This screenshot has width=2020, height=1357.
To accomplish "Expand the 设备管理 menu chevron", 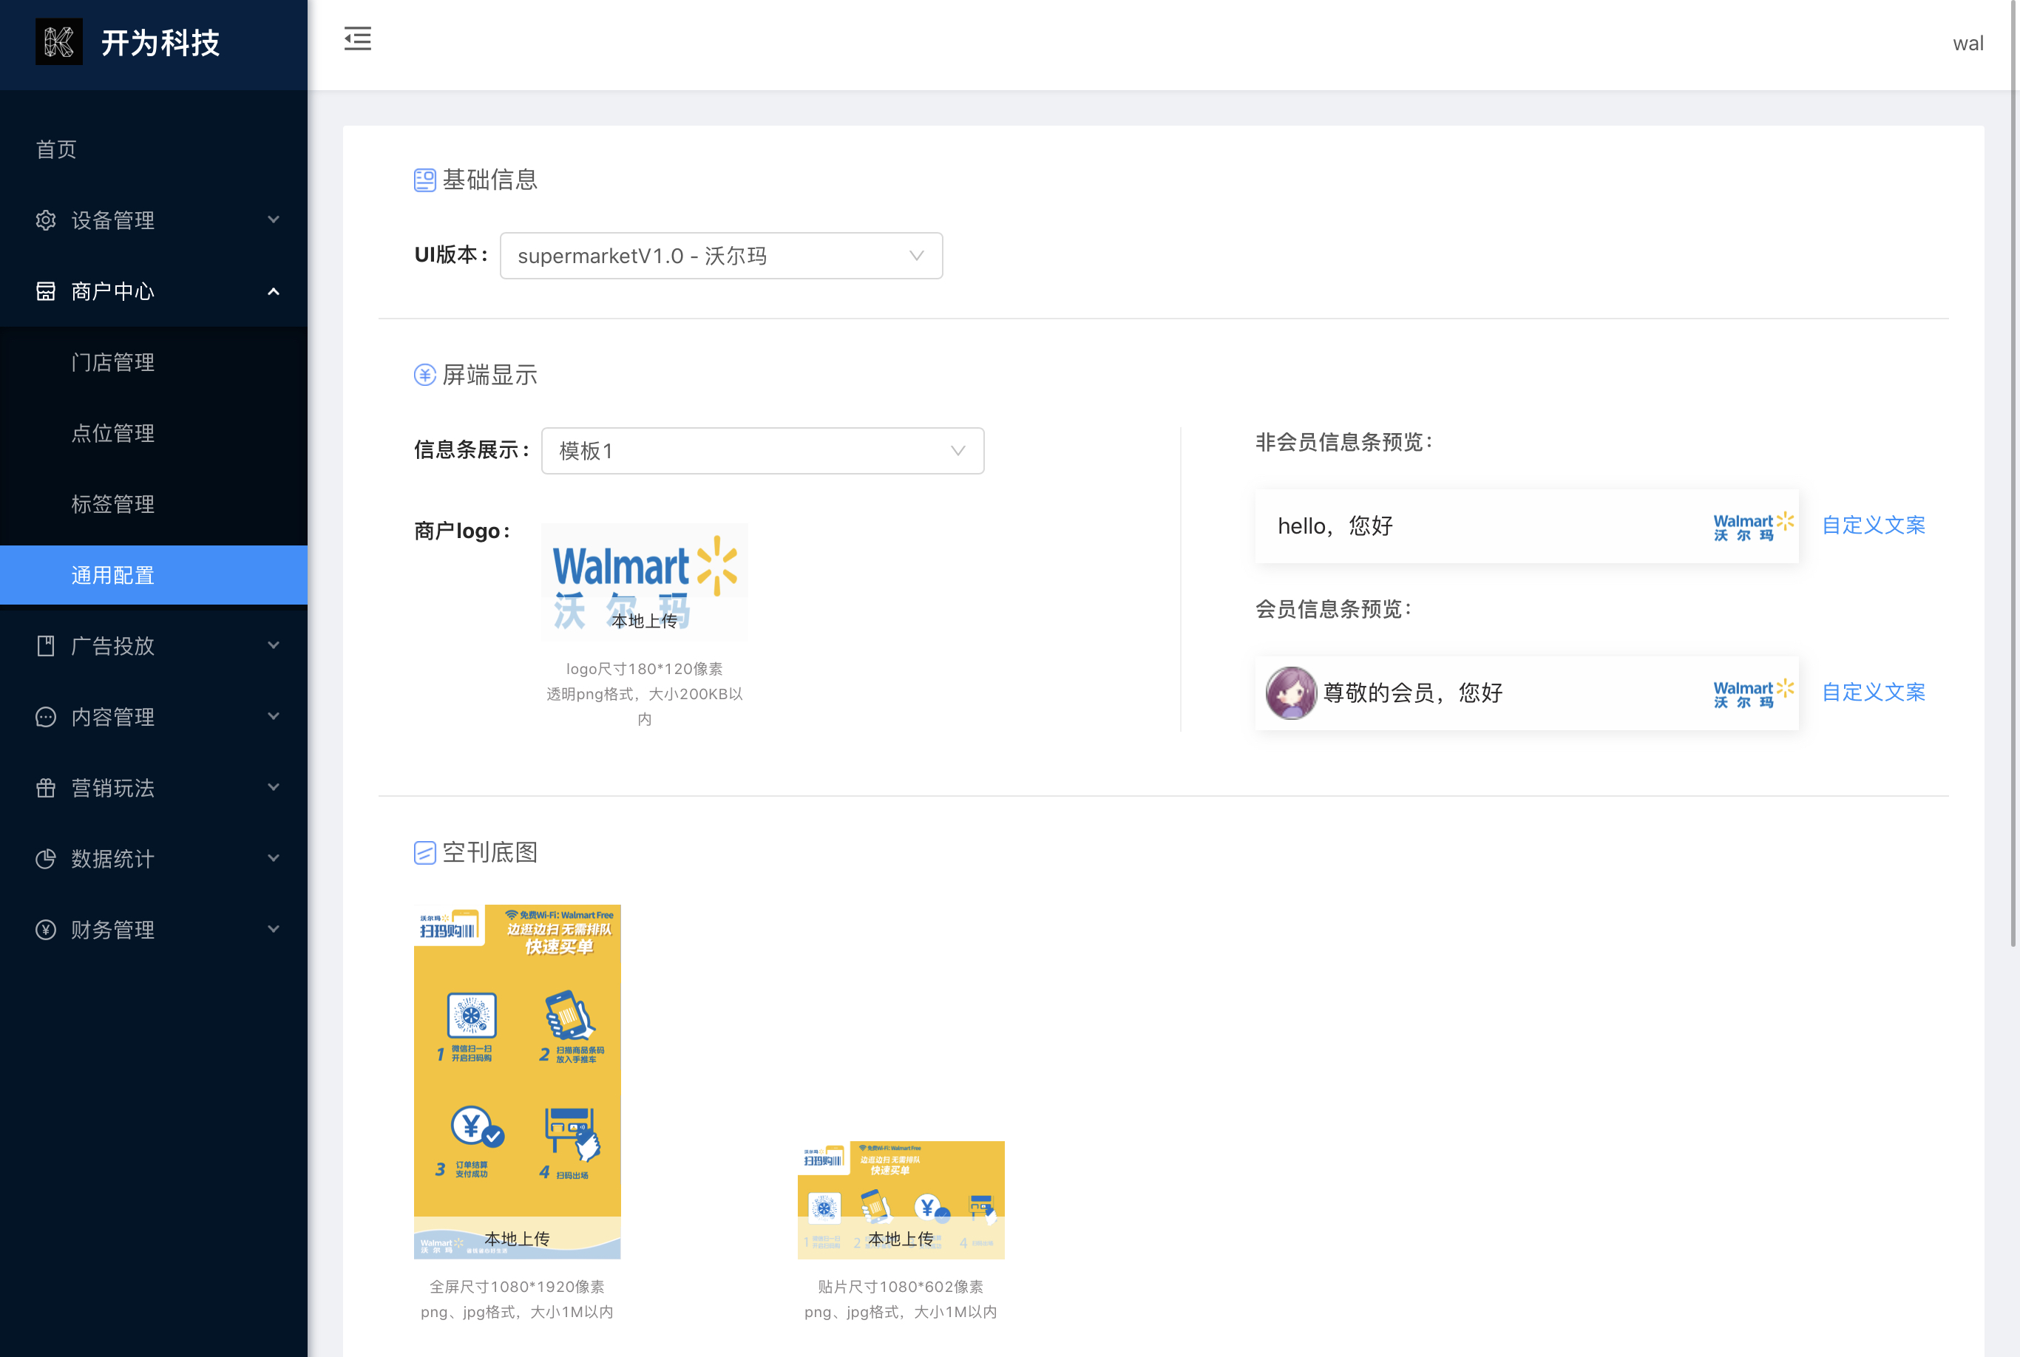I will [x=274, y=220].
